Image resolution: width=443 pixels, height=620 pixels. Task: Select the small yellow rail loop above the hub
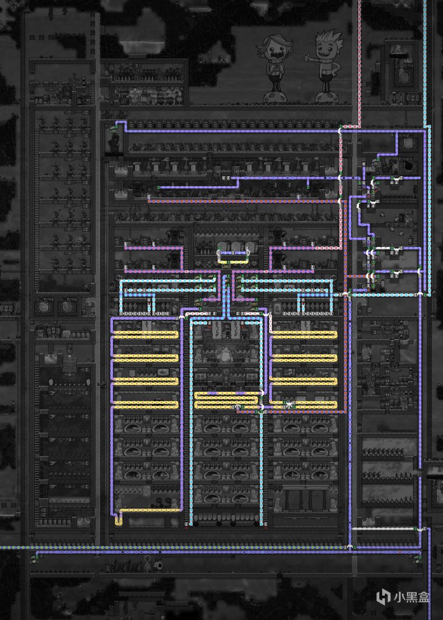[233, 257]
